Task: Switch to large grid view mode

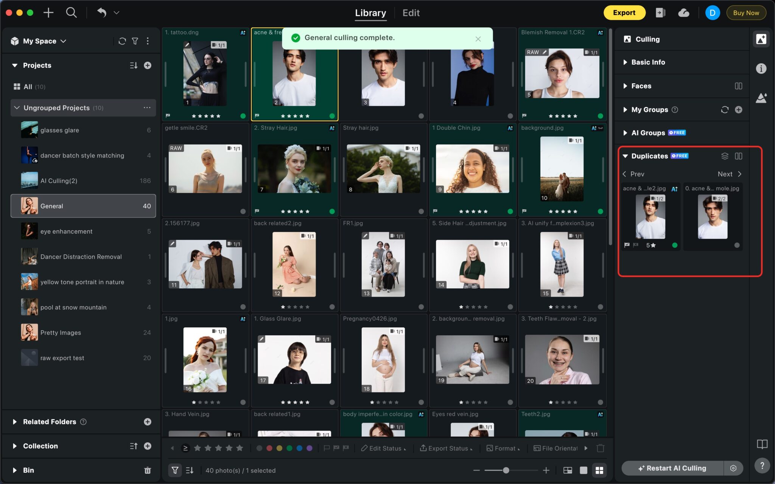Action: click(599, 470)
